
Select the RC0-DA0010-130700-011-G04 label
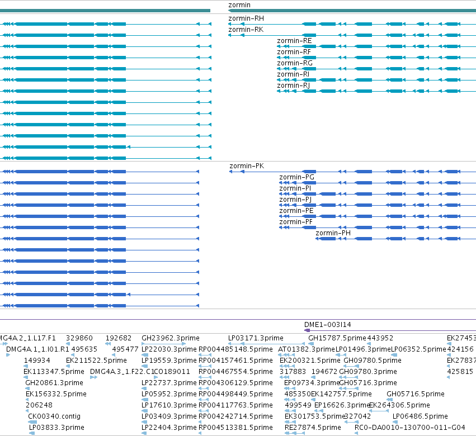point(410,428)
